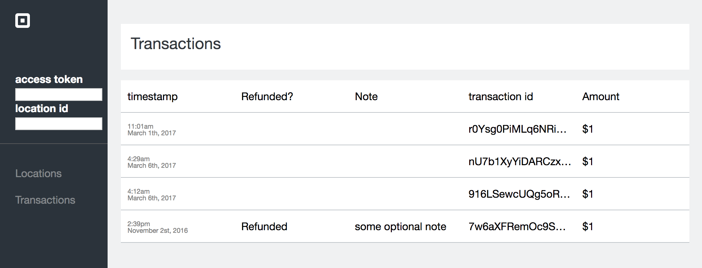Click the transaction id column header

tap(500, 97)
